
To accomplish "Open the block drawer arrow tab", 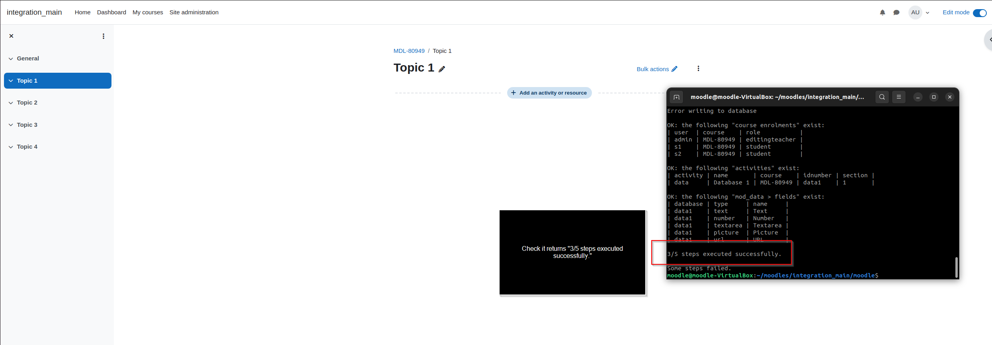I will pyautogui.click(x=989, y=40).
